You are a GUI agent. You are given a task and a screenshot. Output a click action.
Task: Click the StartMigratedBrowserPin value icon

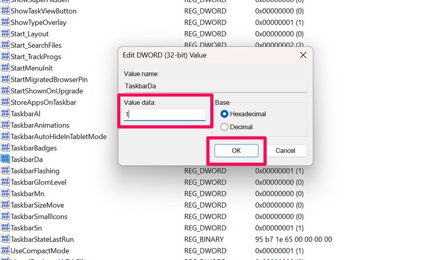click(x=5, y=79)
